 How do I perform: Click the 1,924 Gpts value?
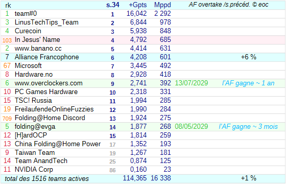[x=138, y=118]
